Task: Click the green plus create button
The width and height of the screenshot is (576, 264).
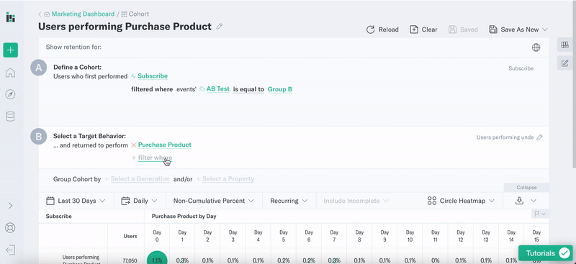Action: coord(10,50)
